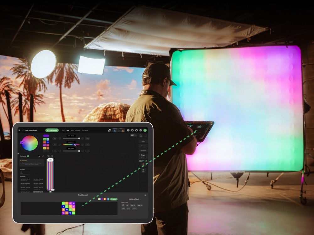Screen dimensions: 314x235
Task: Select the orange output indicator in header
Action: pyautogui.click(x=123, y=130)
